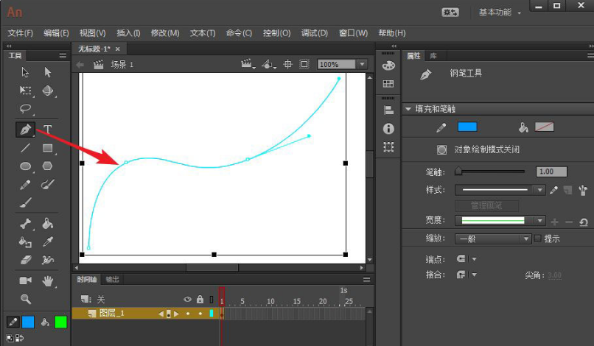Select the Paint Bucket tool
Screen dimensions: 594x346
[x=47, y=224]
